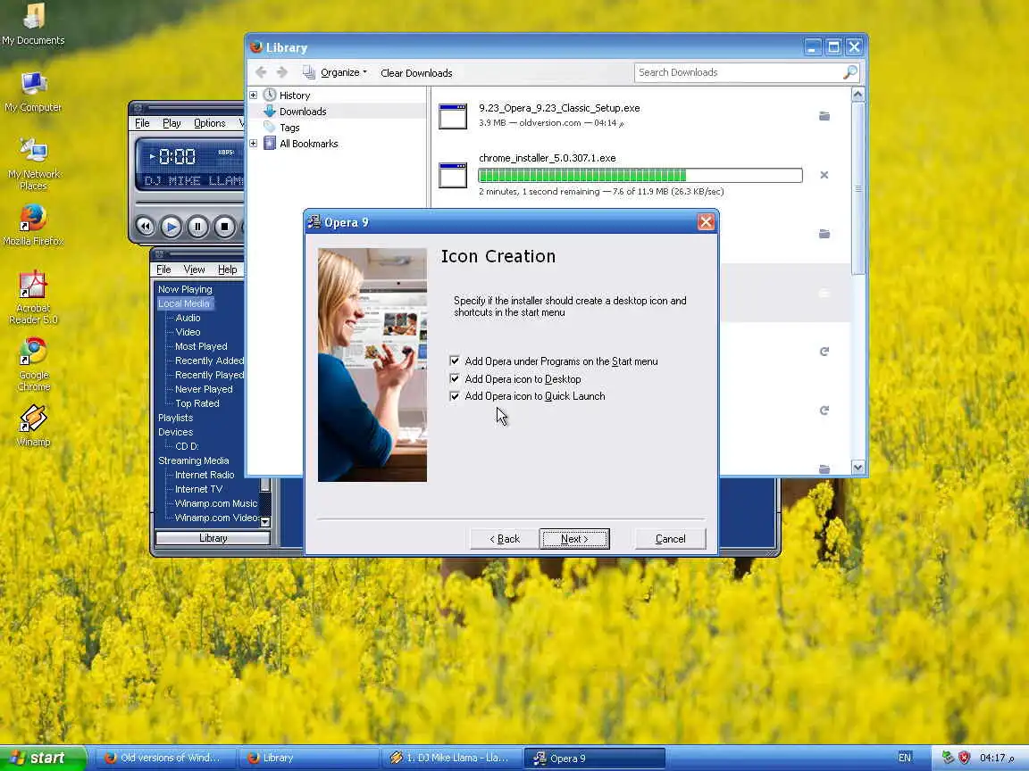The height and width of the screenshot is (771, 1029).
Task: Click Winamp play button
Action: pos(171,227)
